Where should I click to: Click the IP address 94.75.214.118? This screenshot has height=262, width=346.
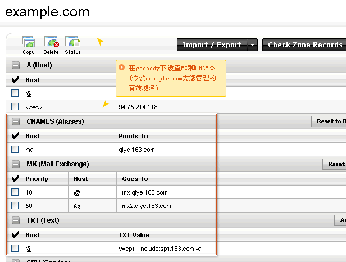click(x=138, y=107)
